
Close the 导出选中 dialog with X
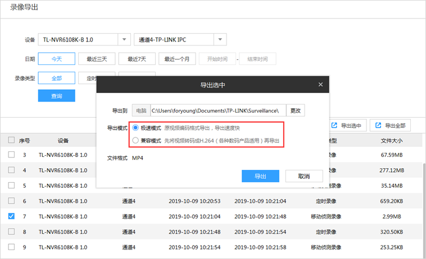[x=320, y=85]
